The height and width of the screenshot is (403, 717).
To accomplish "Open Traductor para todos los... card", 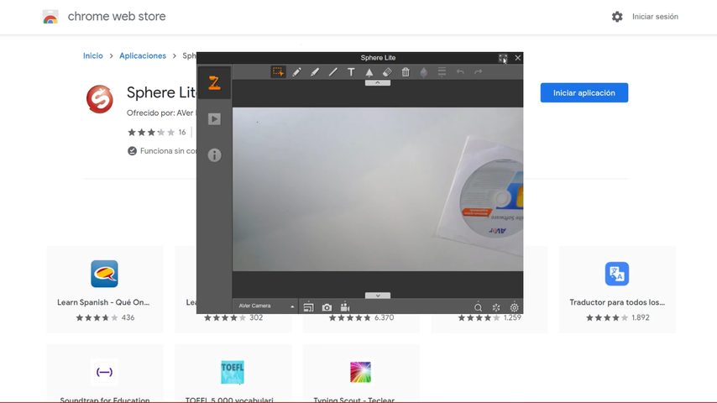I will [617, 289].
